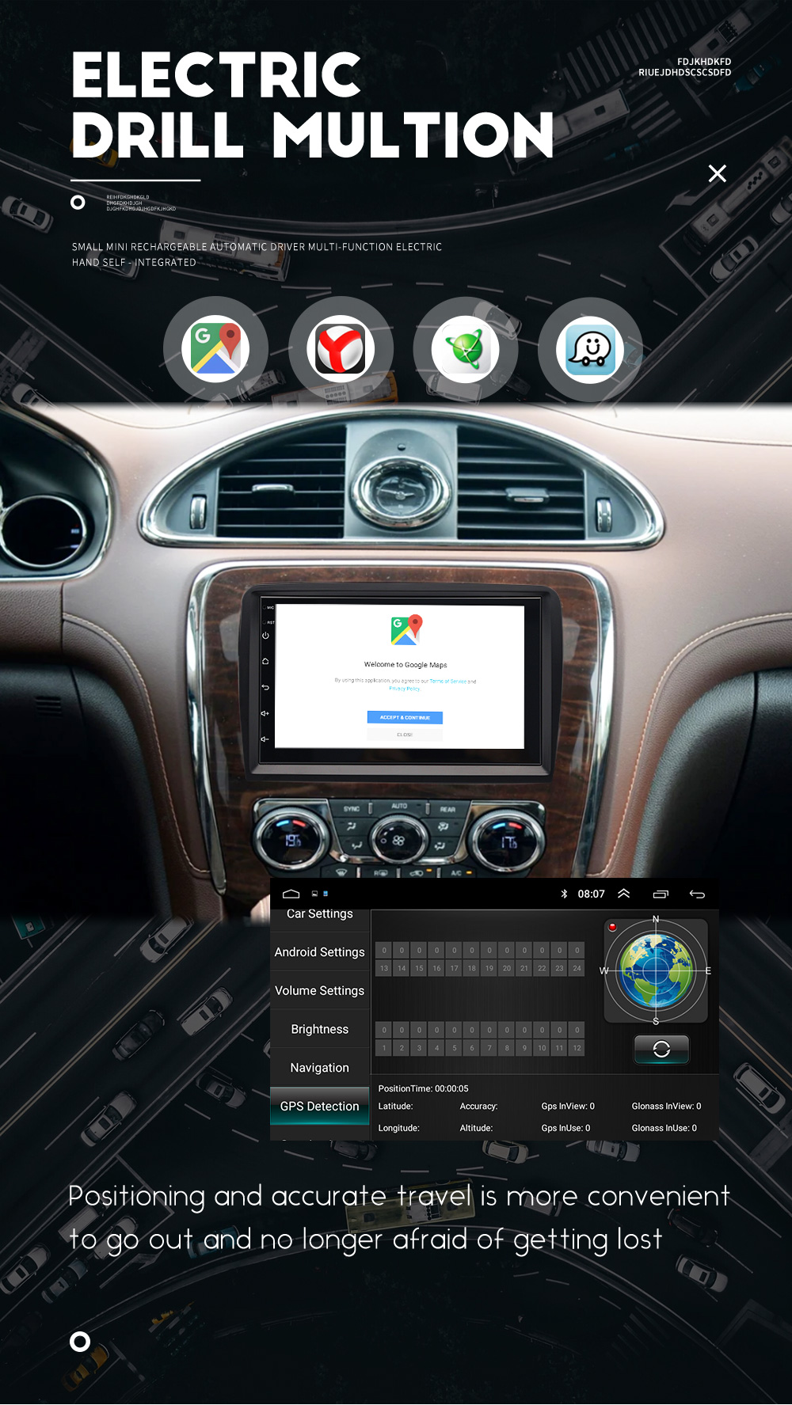Click the 08:07 clock in the status bar
The width and height of the screenshot is (792, 1405).
click(591, 894)
